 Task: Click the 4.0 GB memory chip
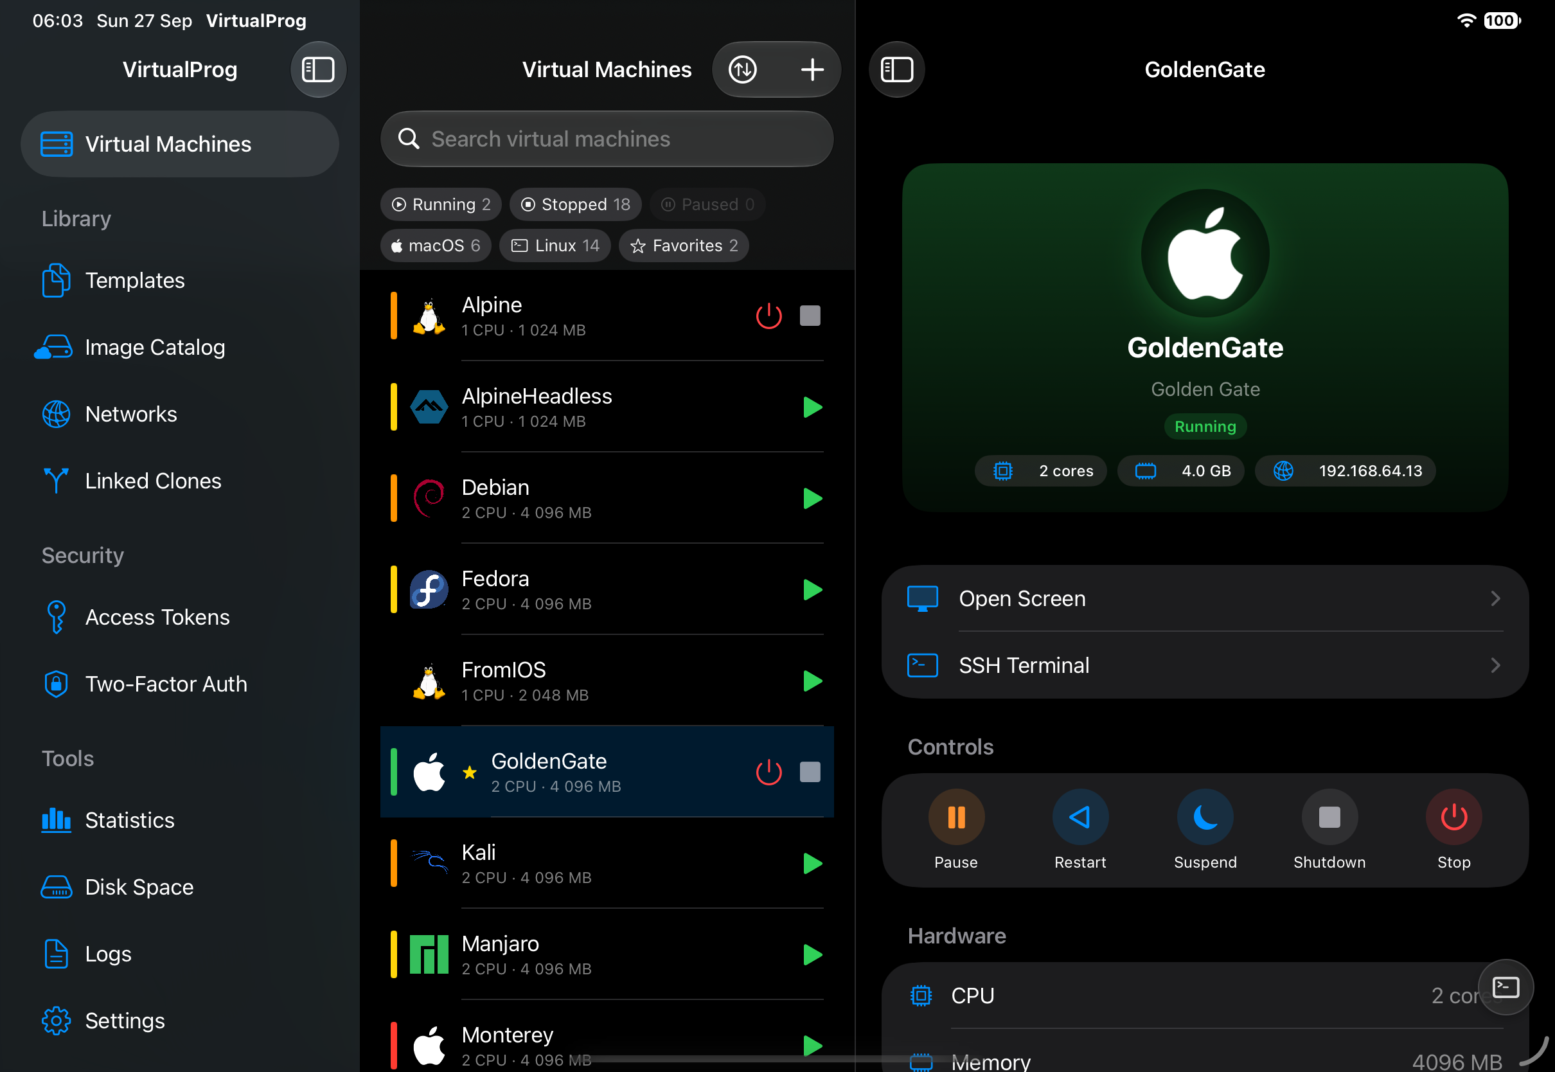[1180, 471]
